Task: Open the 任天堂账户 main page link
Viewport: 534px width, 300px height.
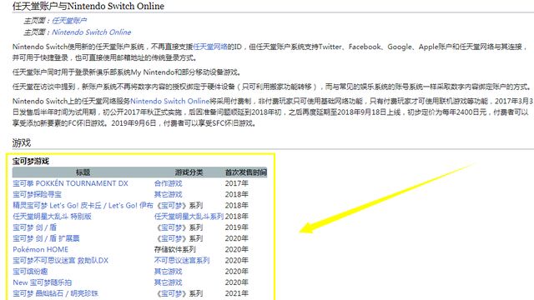Action: pos(69,21)
